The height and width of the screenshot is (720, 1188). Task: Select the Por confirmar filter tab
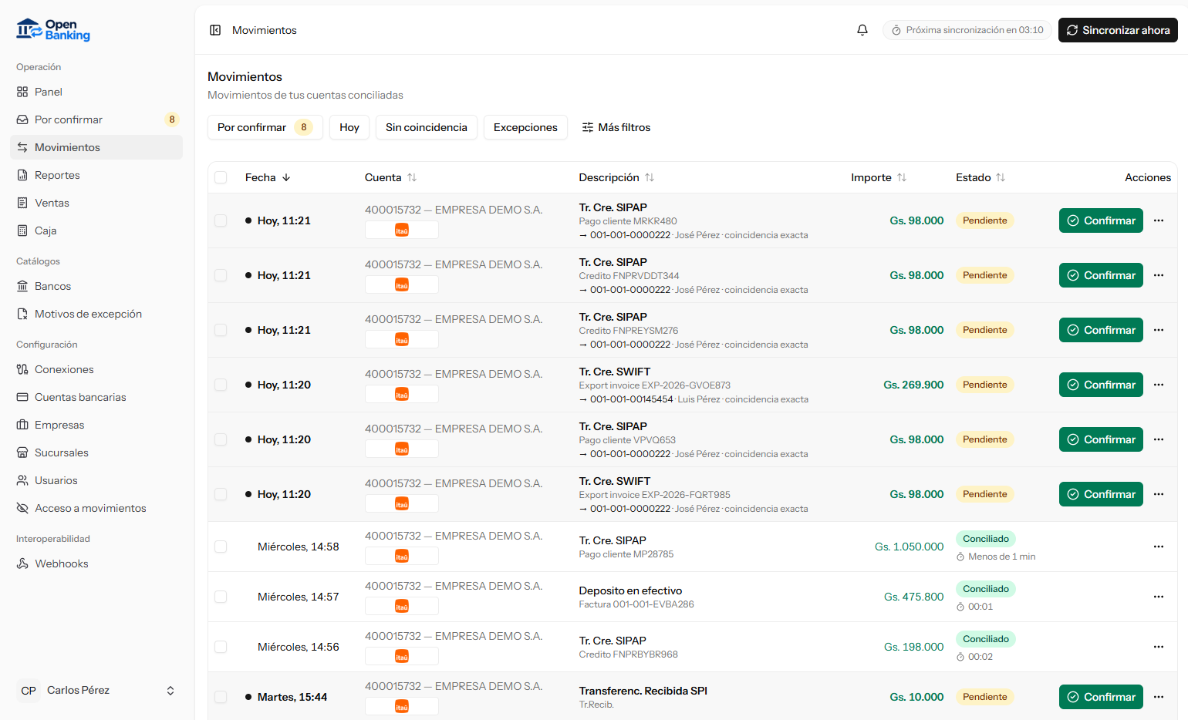coord(265,127)
